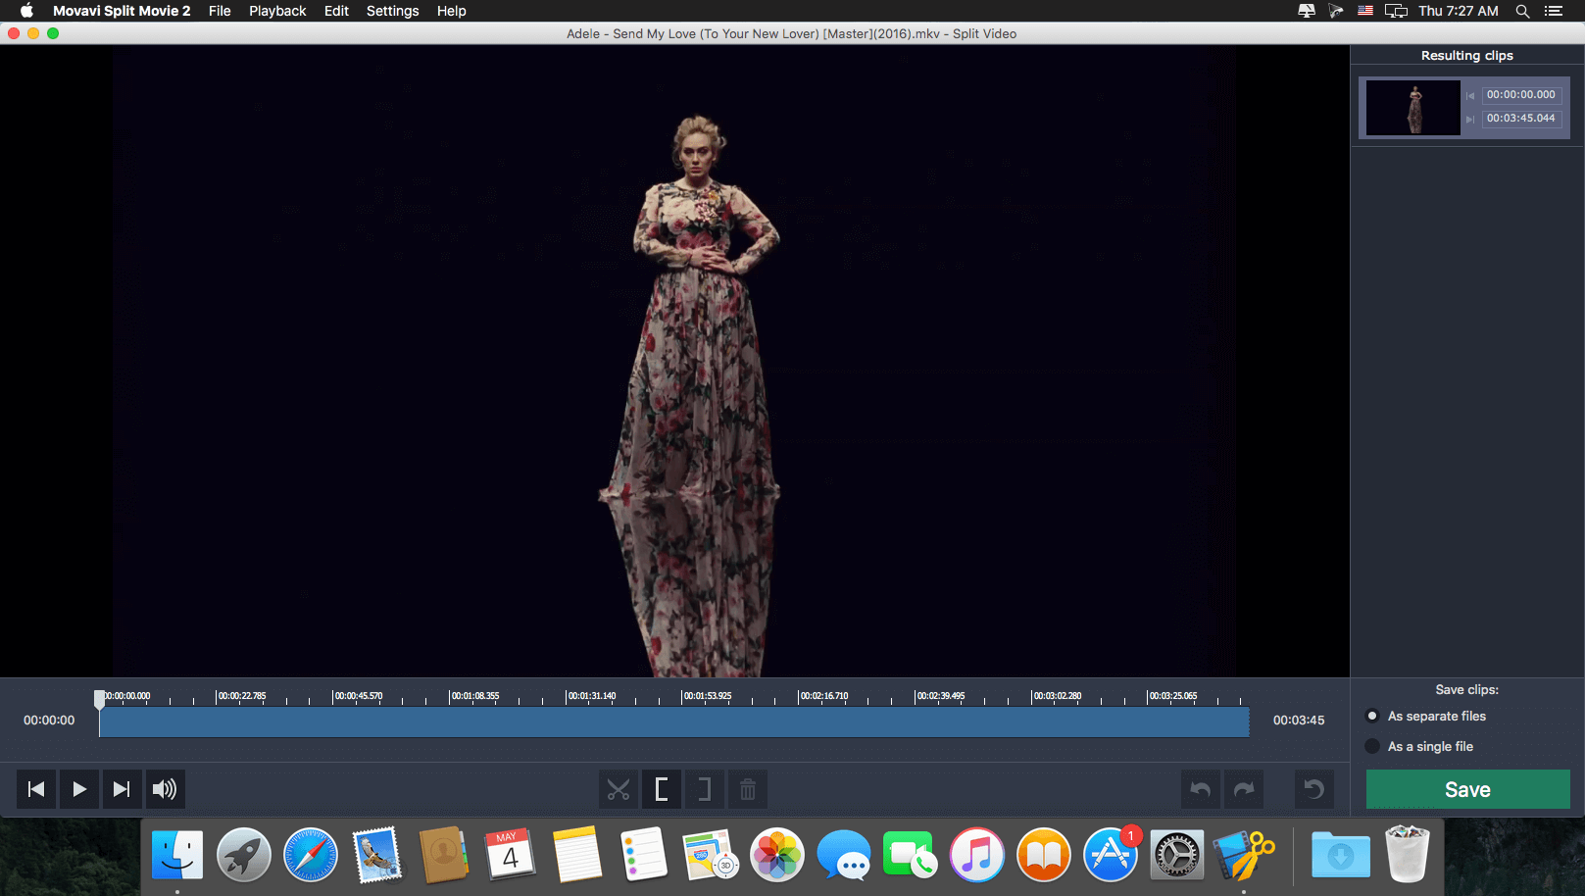The image size is (1585, 896).
Task: Mute the audio with the speaker icon
Action: (165, 789)
